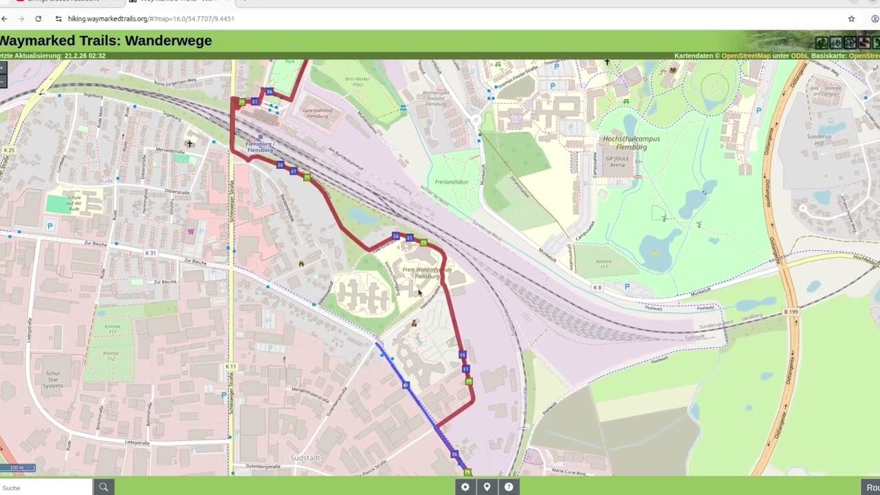Image resolution: width=880 pixels, height=495 pixels.
Task: Switch to the inline skating map icon
Action: 864,43
